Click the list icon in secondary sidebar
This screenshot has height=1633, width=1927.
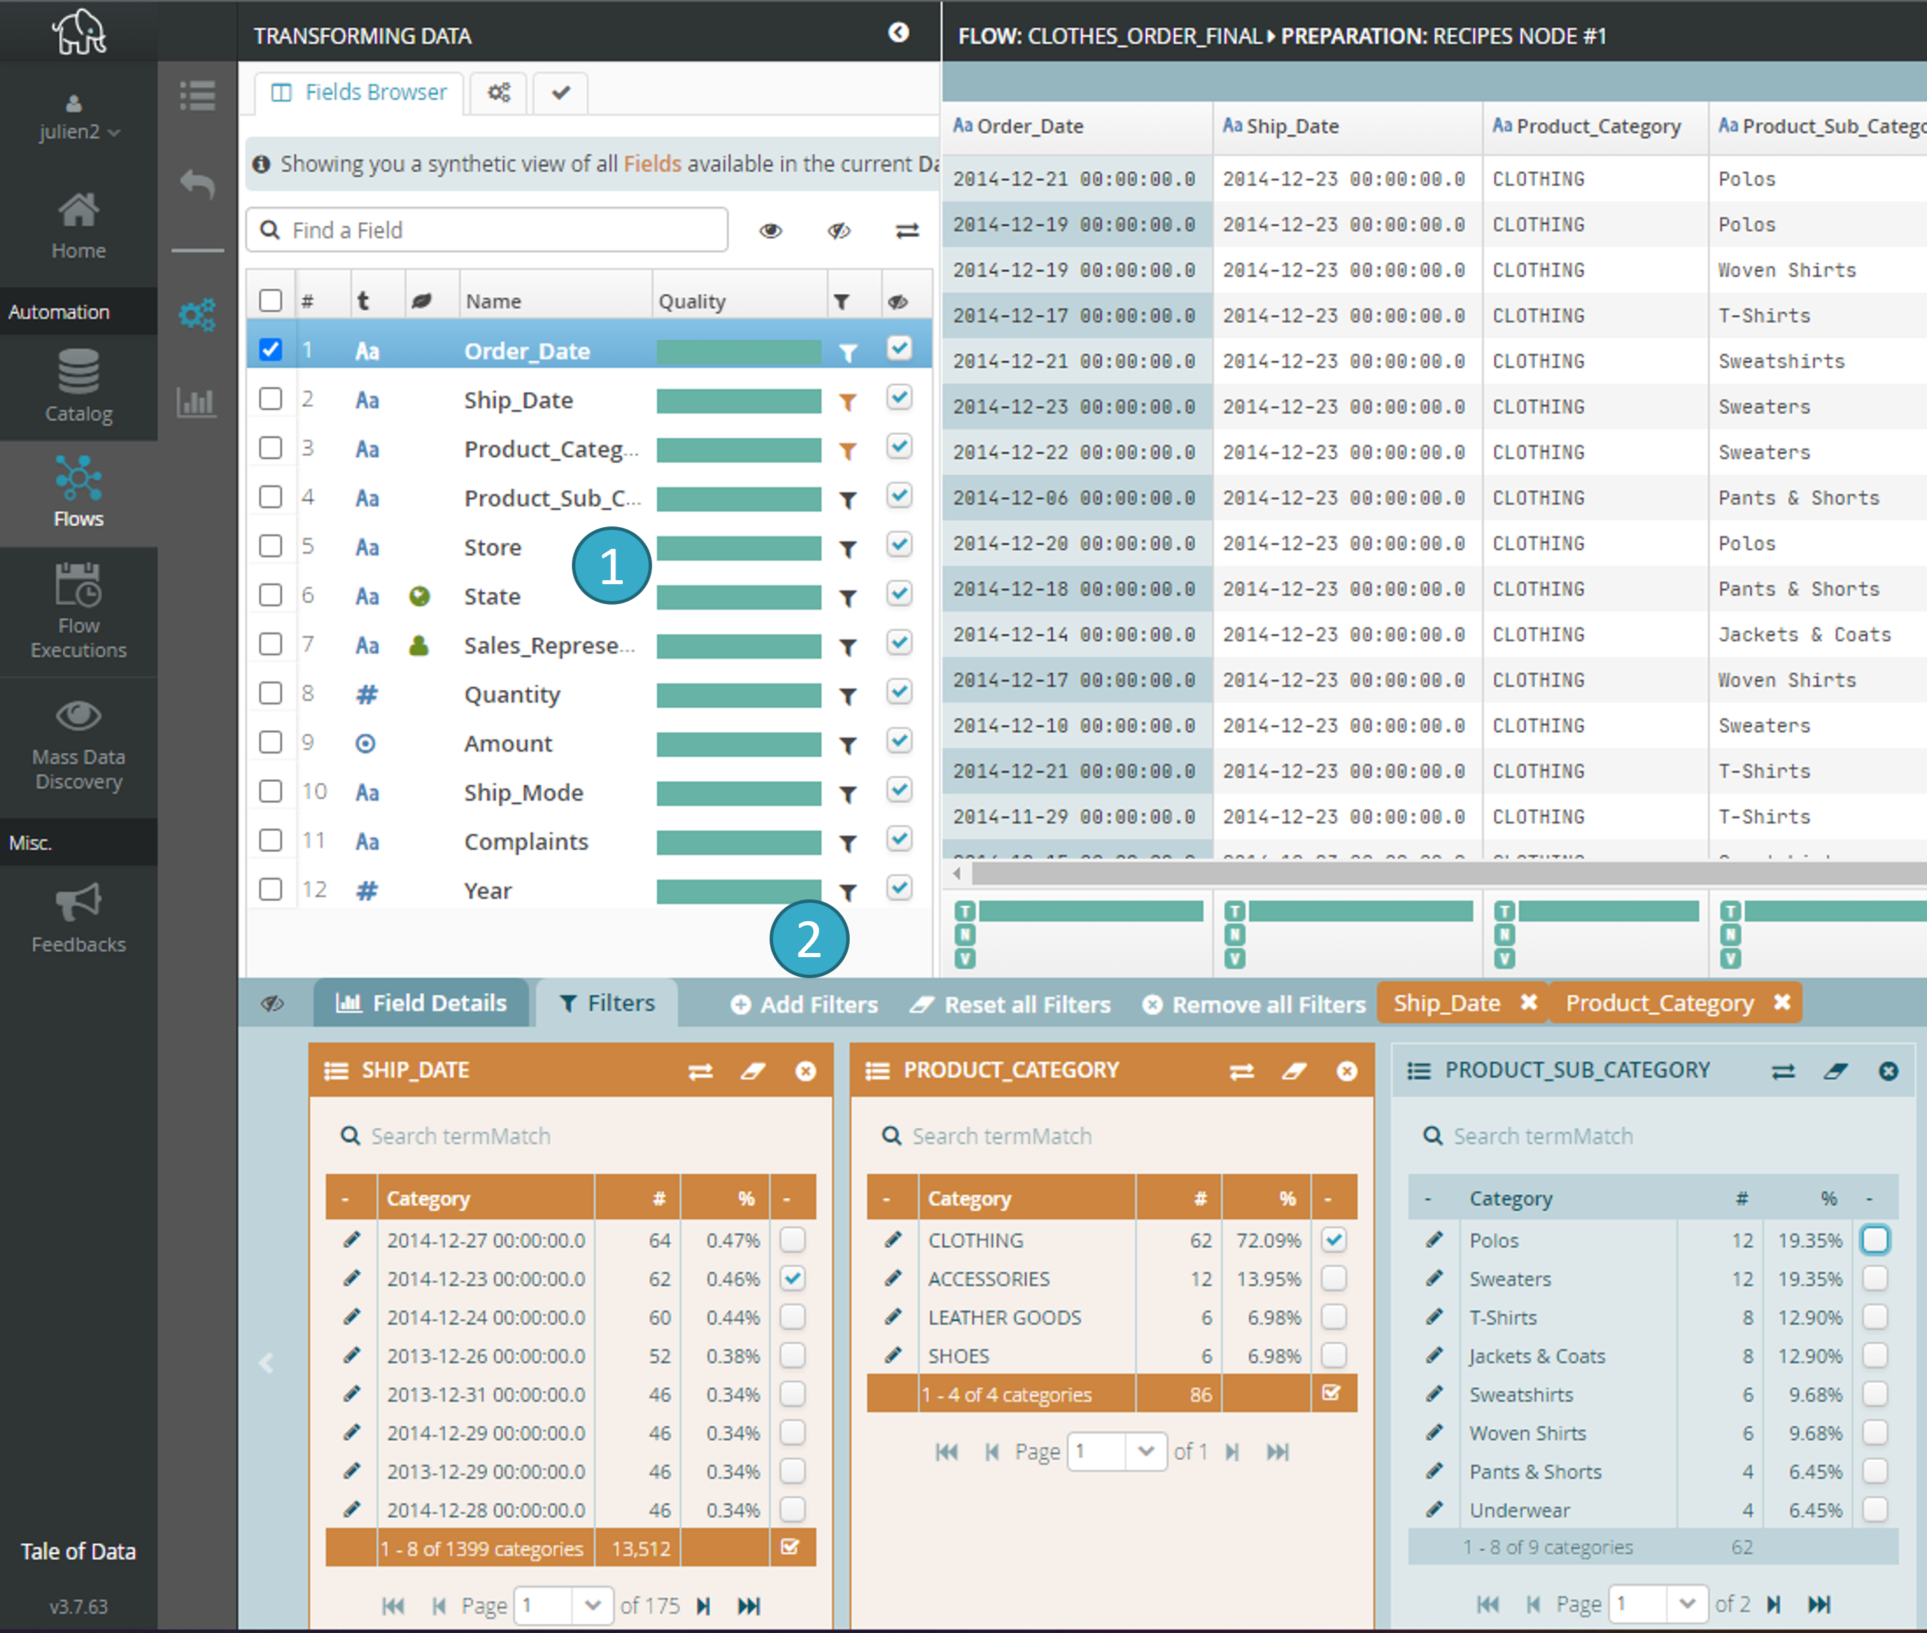197,95
